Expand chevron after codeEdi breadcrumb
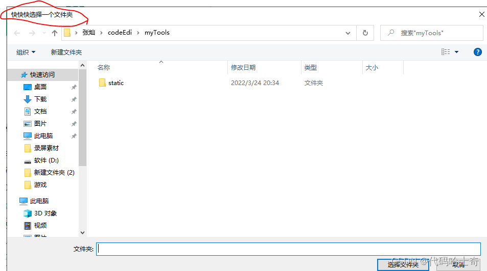The height and width of the screenshot is (271, 487). 138,33
